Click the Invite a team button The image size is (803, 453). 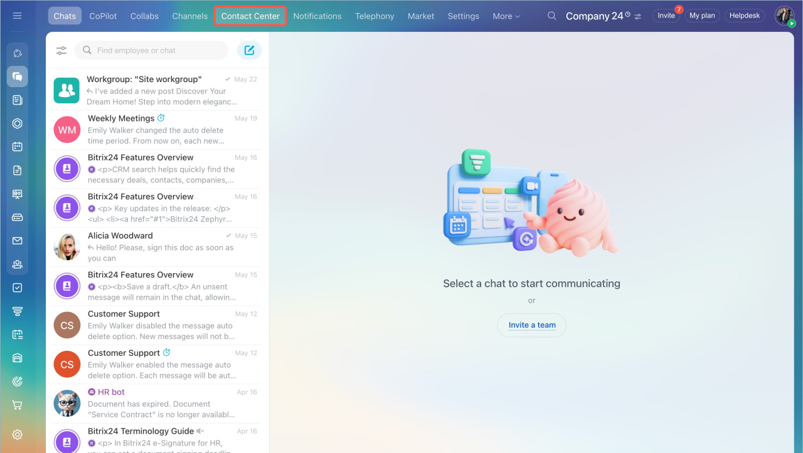[532, 325]
